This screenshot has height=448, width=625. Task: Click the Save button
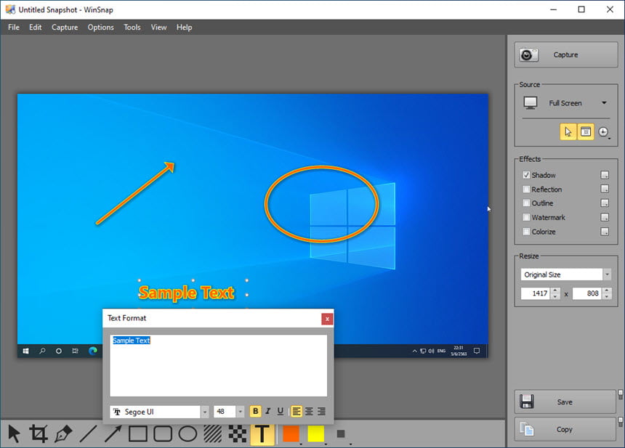[x=565, y=402]
